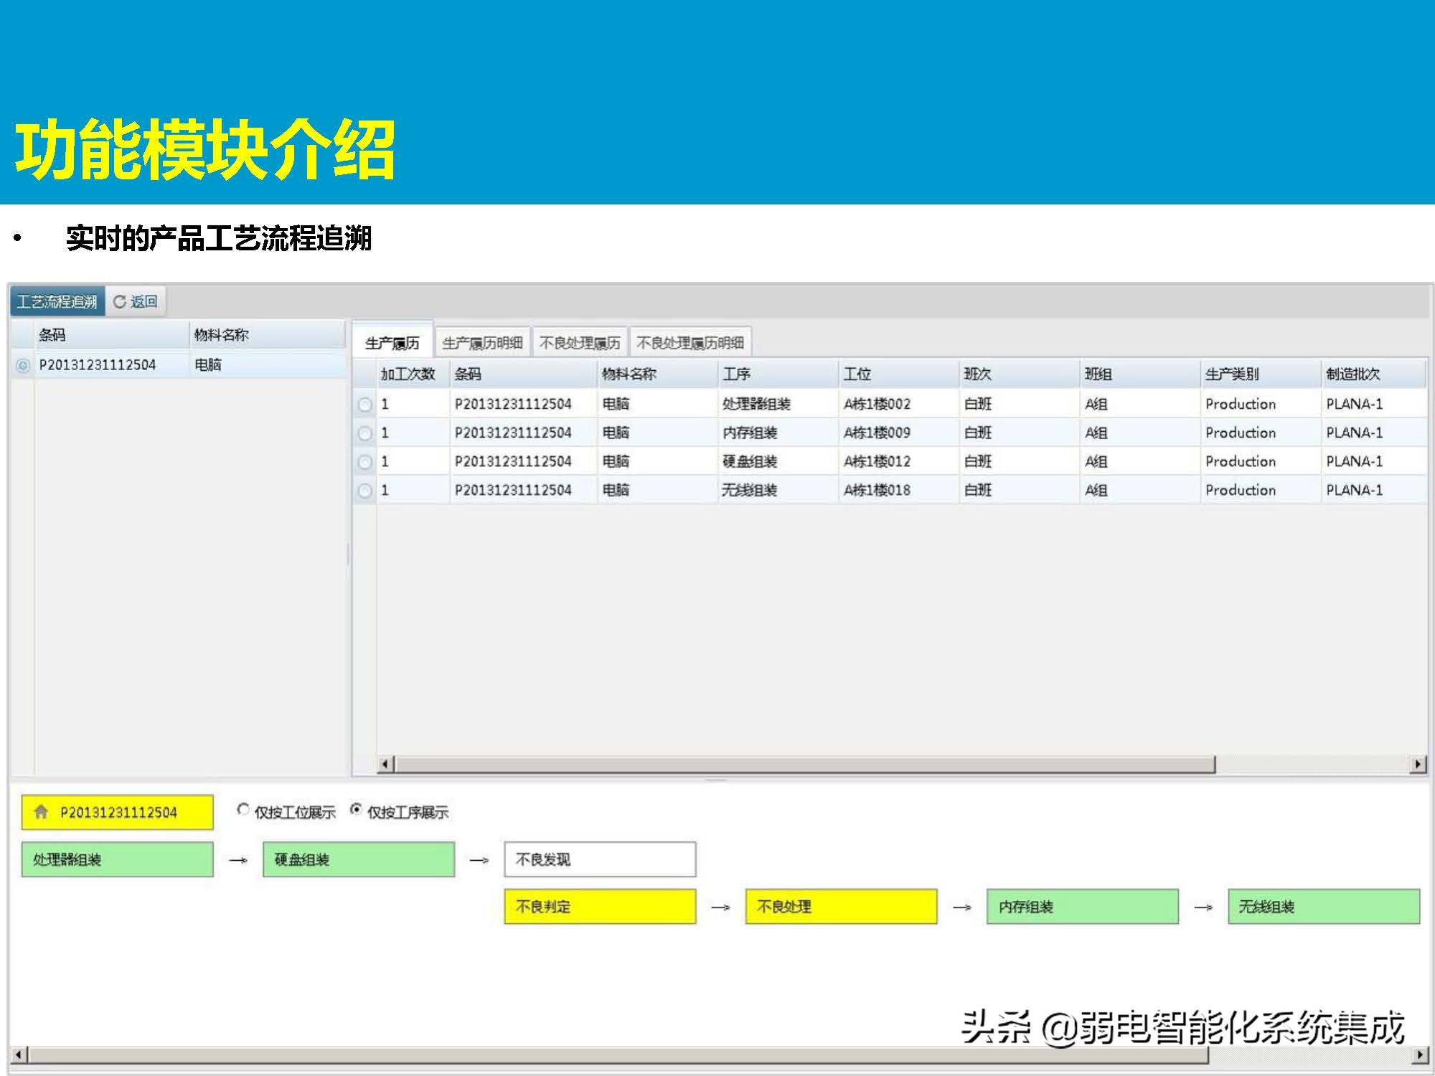Select the radio on the 内存组装 row
This screenshot has width=1435, height=1076.
click(x=365, y=433)
